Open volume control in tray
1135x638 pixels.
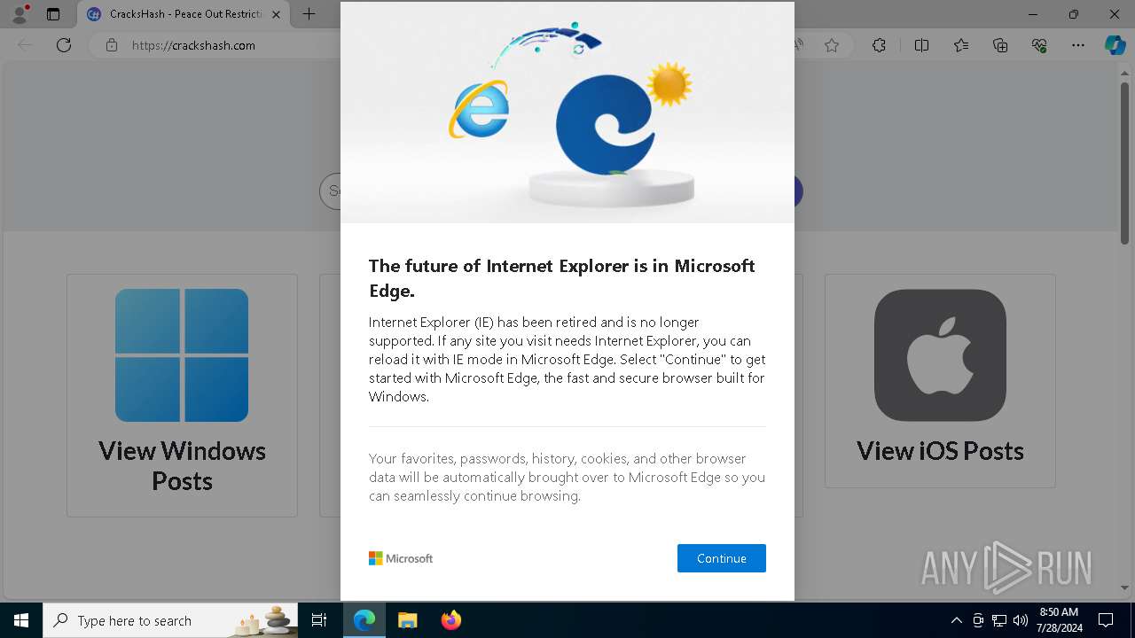tap(1021, 620)
